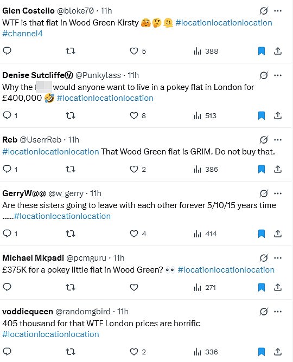
Task: Open Grok icon on voddiequeen's tweet
Action: click(264, 312)
